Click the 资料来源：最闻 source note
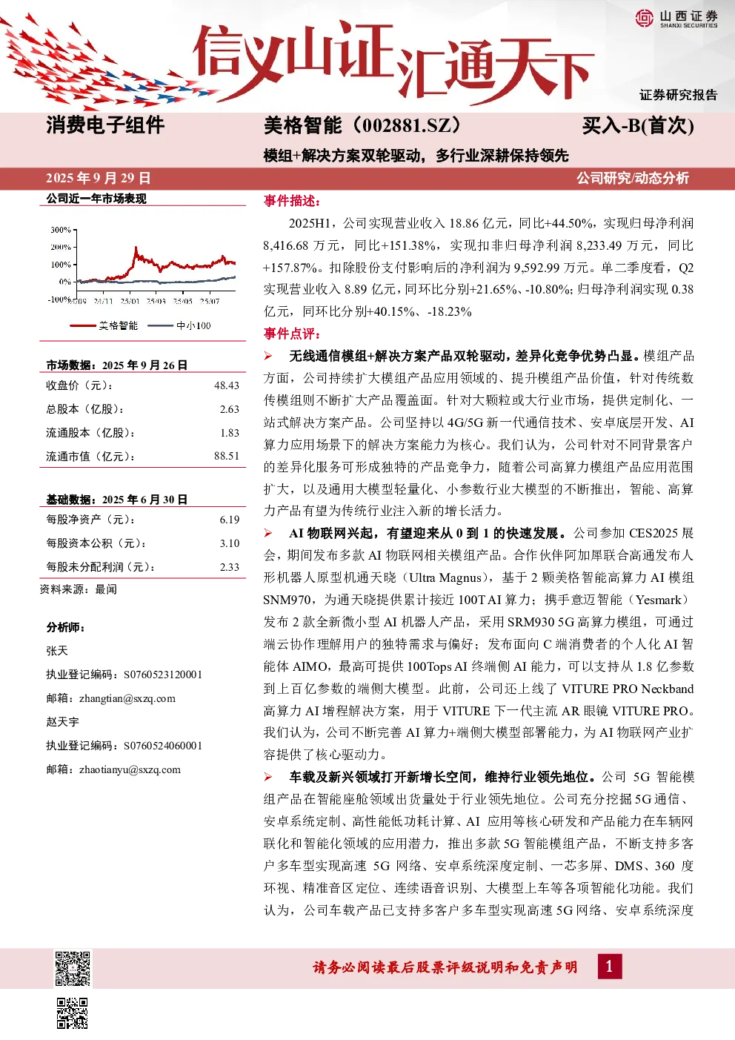Viewport: 735px width, 1040px height. (x=79, y=589)
